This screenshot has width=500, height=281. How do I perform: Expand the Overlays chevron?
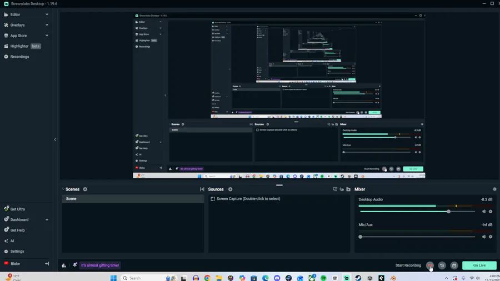pyautogui.click(x=47, y=25)
